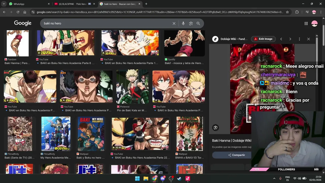This screenshot has height=183, width=325.
Task: Open the Chrome profile avatar in toolbar
Action: tap(314, 12)
